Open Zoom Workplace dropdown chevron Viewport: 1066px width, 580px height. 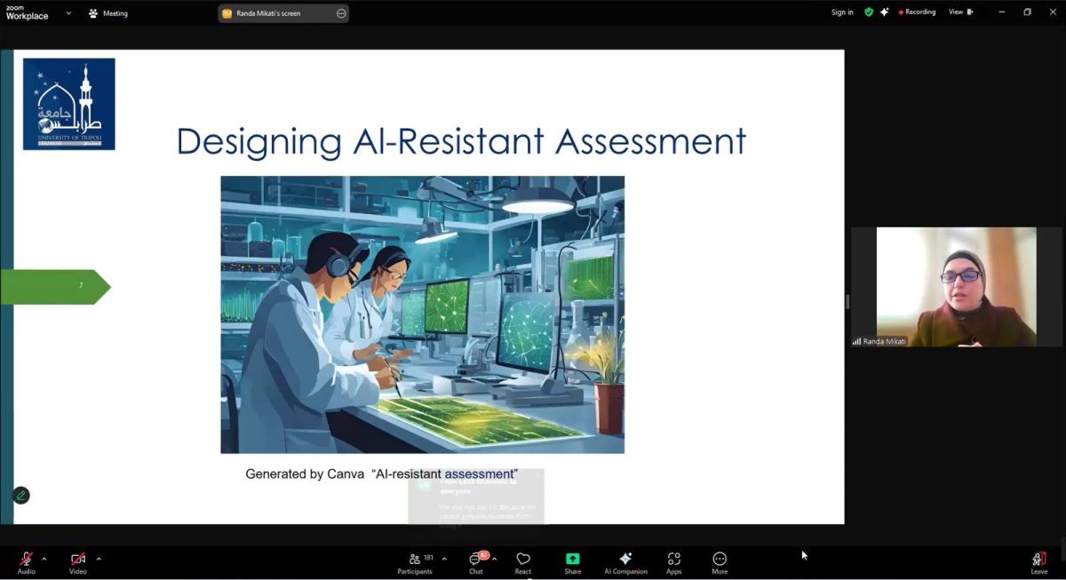(x=68, y=13)
